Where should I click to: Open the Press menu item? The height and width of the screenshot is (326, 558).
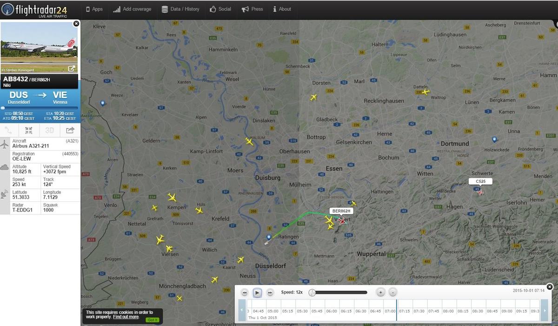point(252,9)
